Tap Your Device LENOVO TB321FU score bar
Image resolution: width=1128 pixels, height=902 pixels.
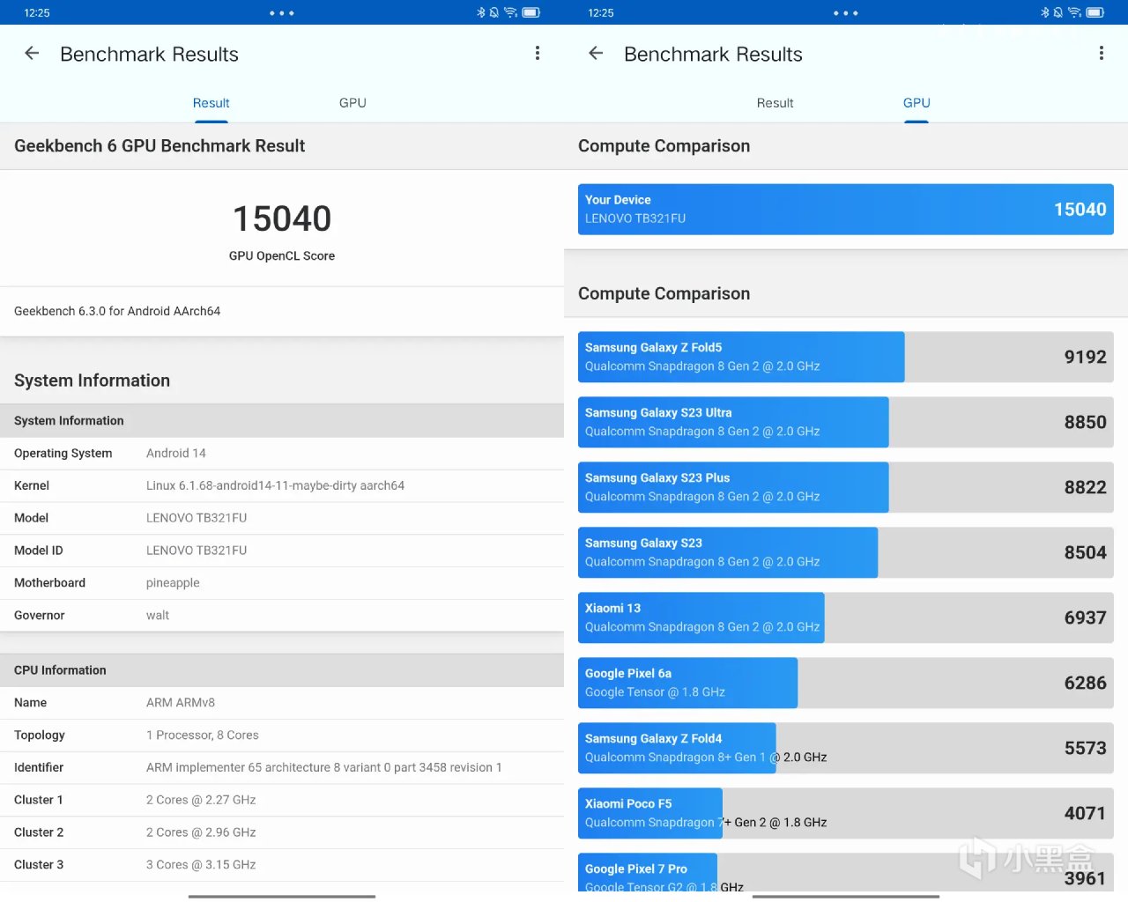[845, 210]
